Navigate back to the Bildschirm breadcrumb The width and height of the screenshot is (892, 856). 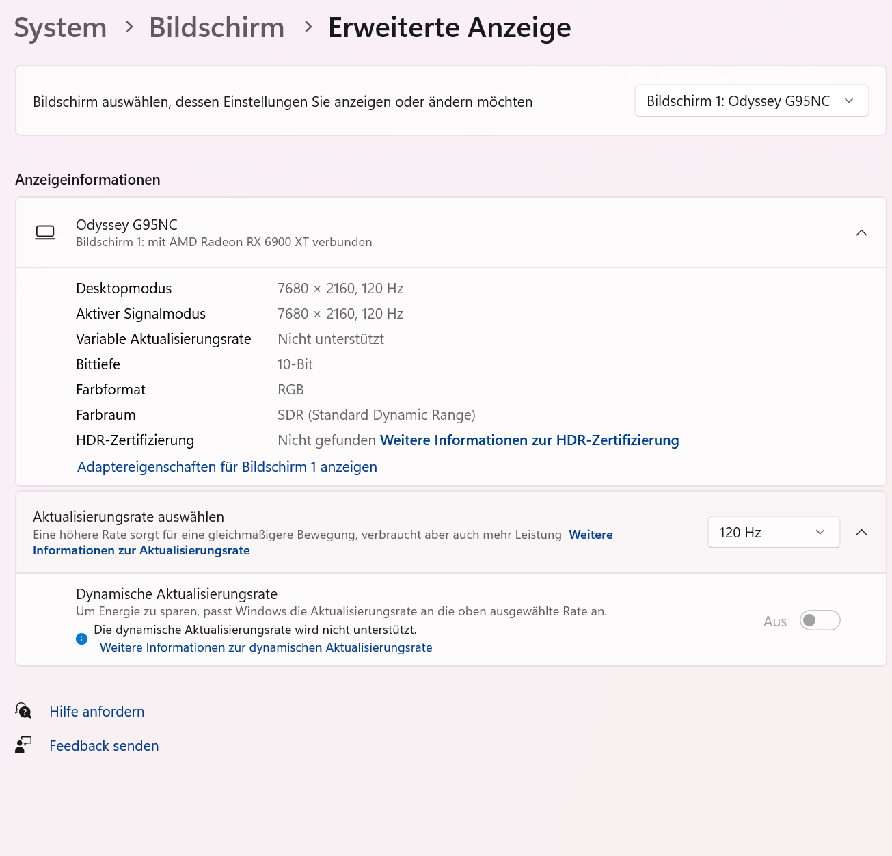point(217,27)
